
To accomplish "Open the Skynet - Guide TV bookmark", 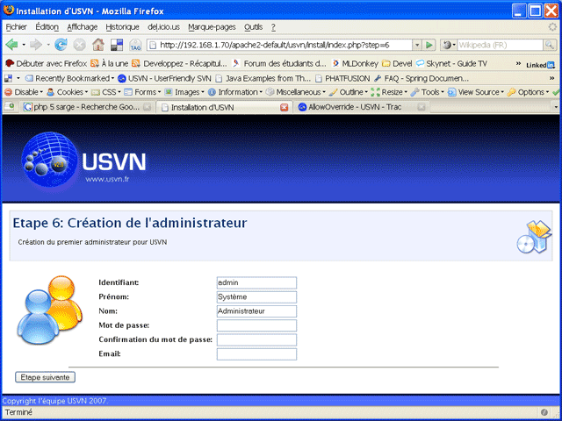I will click(x=453, y=63).
